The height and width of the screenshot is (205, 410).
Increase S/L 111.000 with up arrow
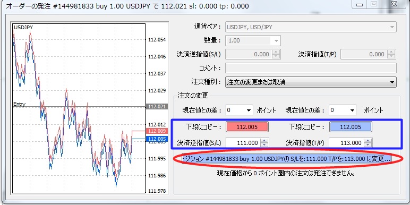point(264,141)
